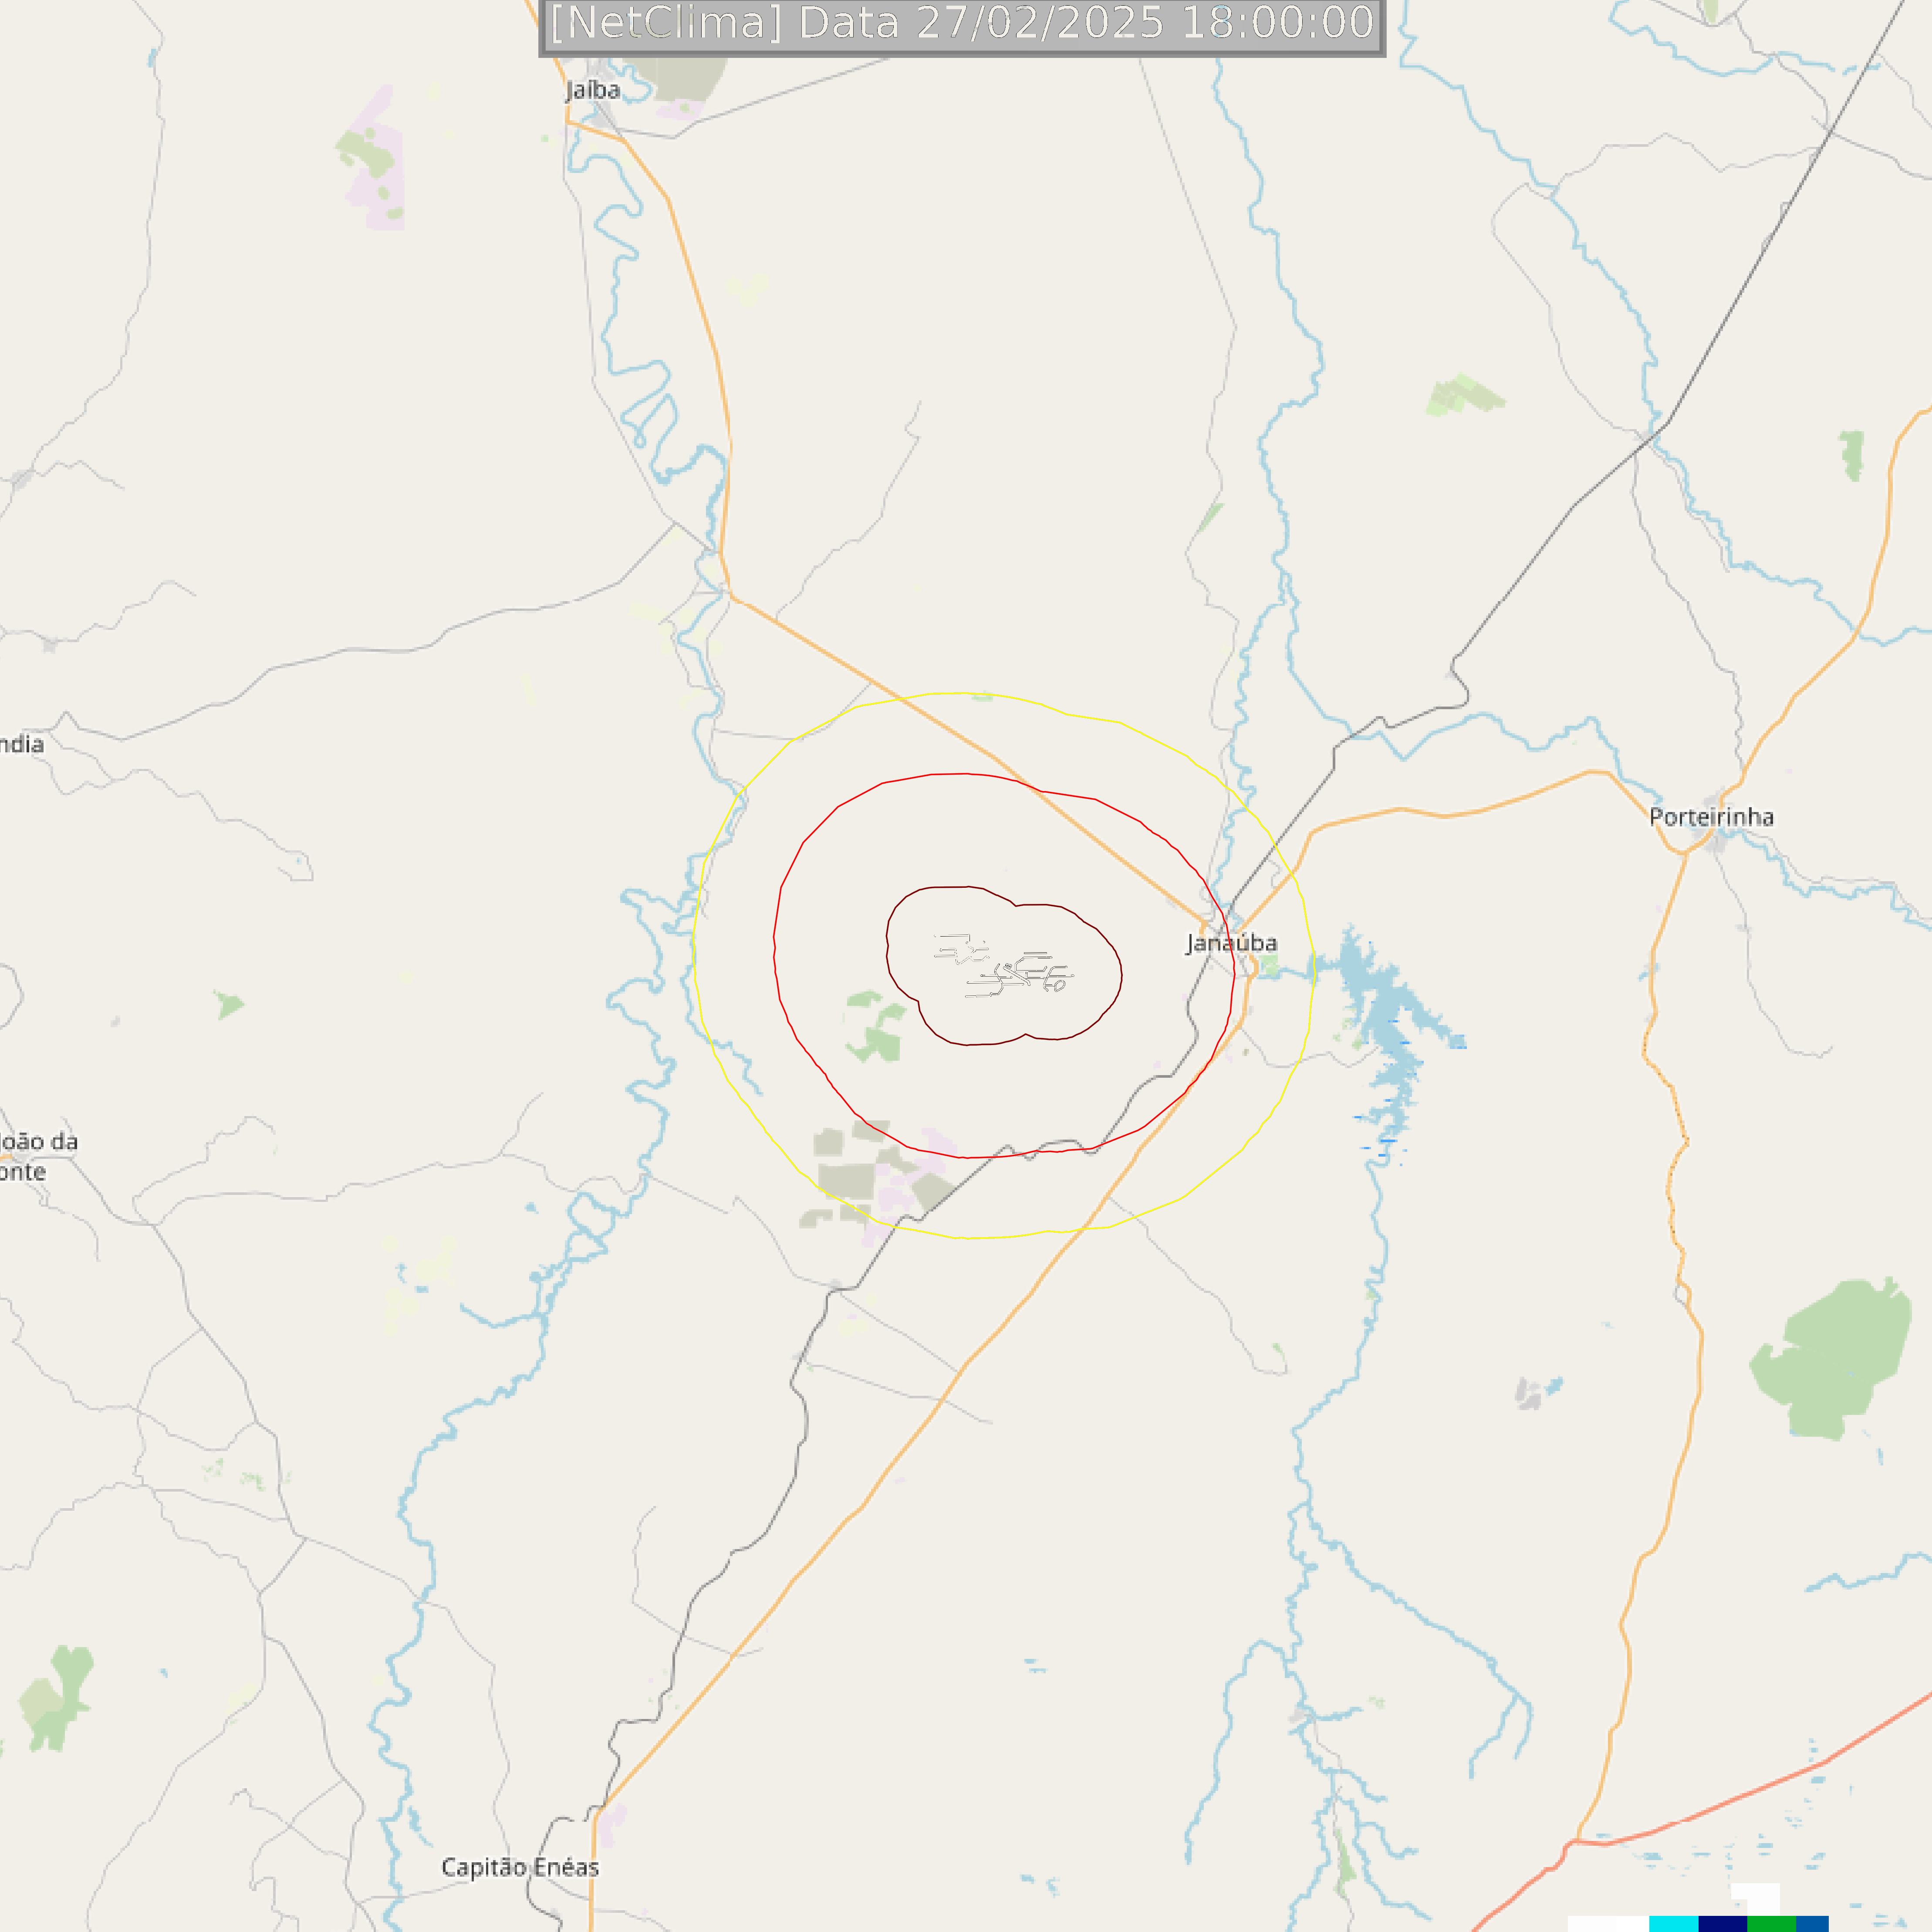Image resolution: width=1932 pixels, height=1932 pixels.
Task: Click the Capitão Enéas town label
Action: point(520,1867)
